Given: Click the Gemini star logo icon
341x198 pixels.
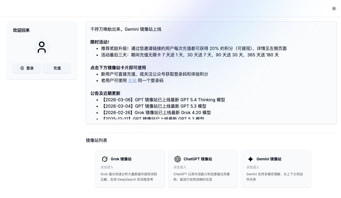Looking at the screenshot, I should (x=250, y=159).
